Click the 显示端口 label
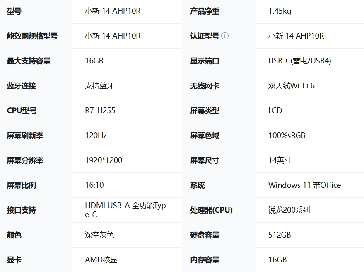Viewport: 364px width, 272px height. tap(205, 61)
